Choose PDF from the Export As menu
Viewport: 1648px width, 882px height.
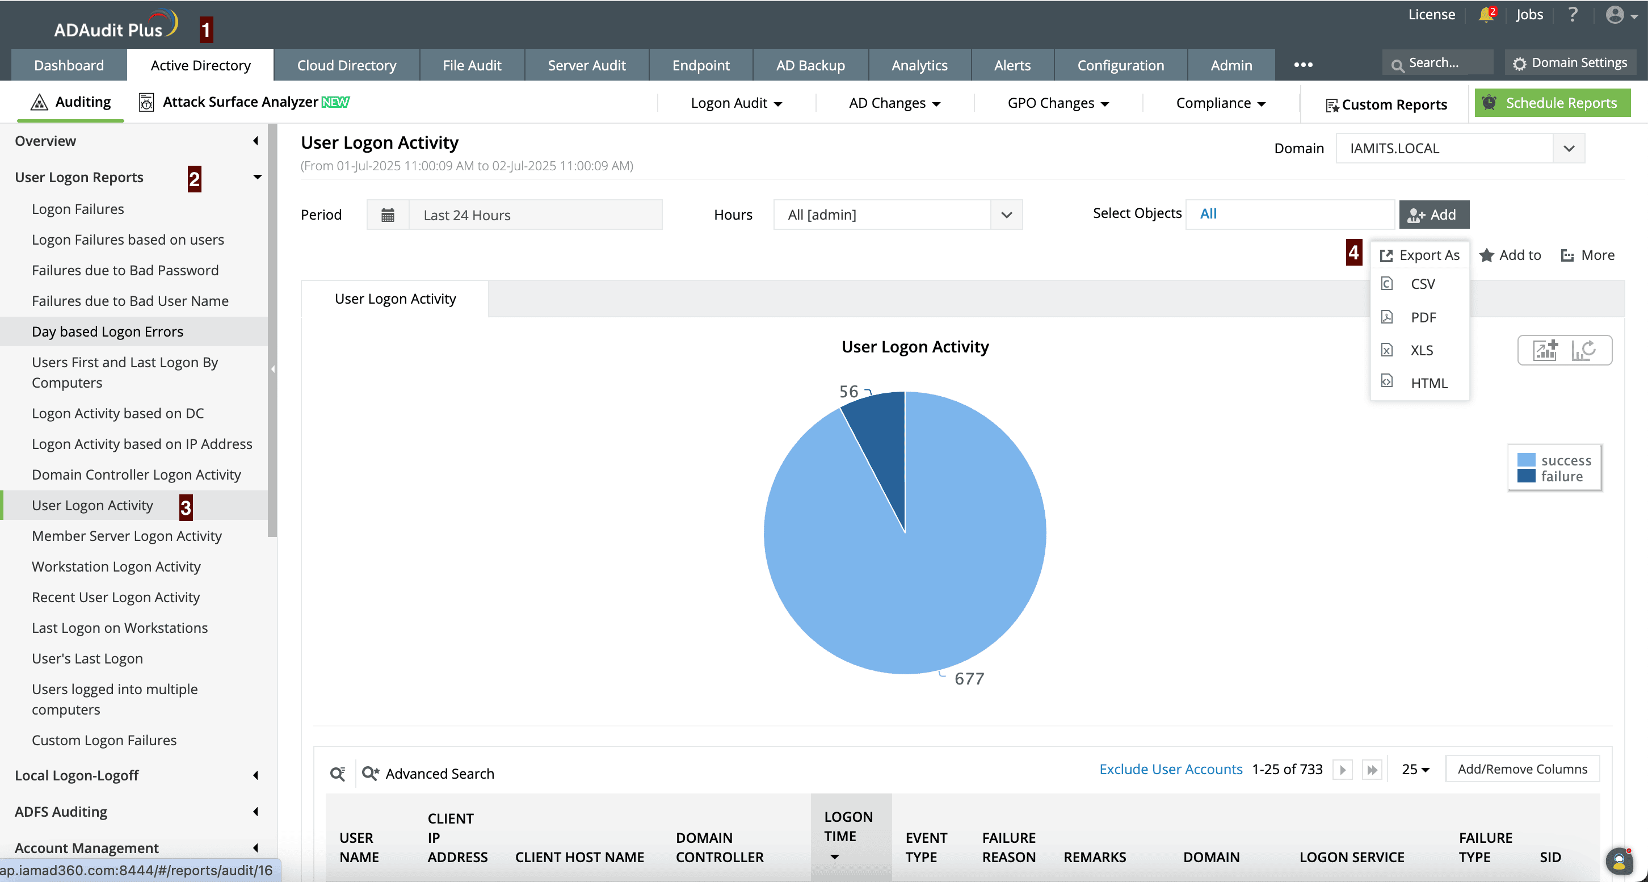[1423, 317]
